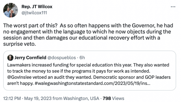181x102 pixels.
Task: Click the 6h timestamp on quoted tweet
Action: coord(82,57)
